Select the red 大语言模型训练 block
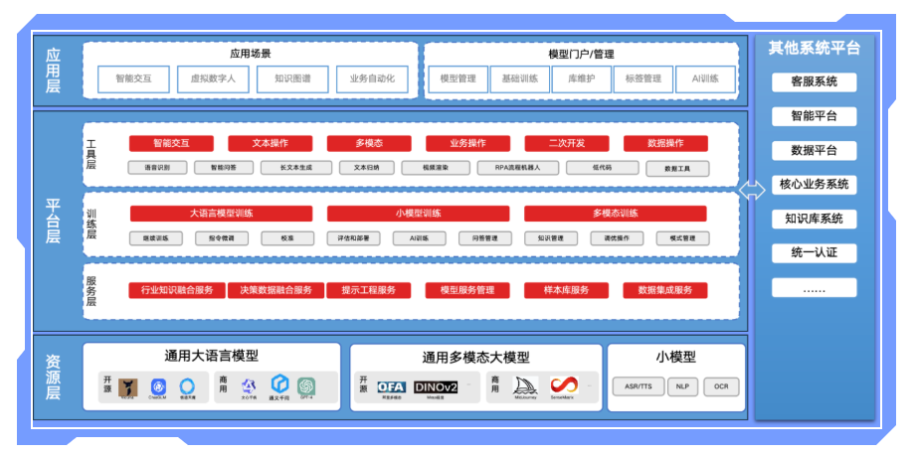This screenshot has width=915, height=457. [220, 214]
